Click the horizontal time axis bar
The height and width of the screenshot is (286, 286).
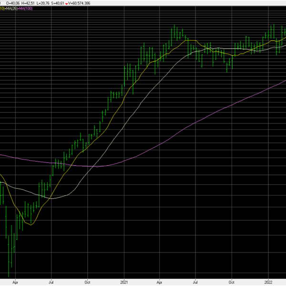pyautogui.click(x=143, y=282)
